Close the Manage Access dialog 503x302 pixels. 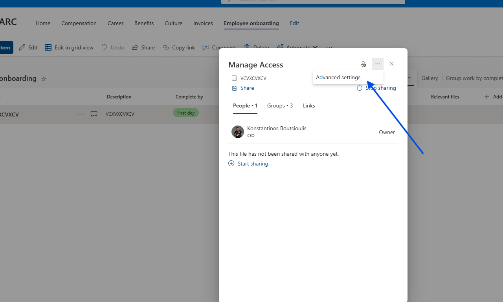pos(391,64)
